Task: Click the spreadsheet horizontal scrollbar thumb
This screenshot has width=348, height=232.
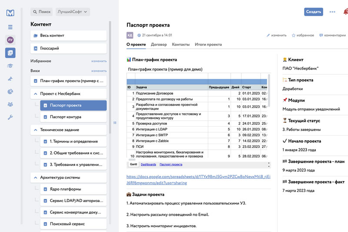Action: click(x=132, y=160)
